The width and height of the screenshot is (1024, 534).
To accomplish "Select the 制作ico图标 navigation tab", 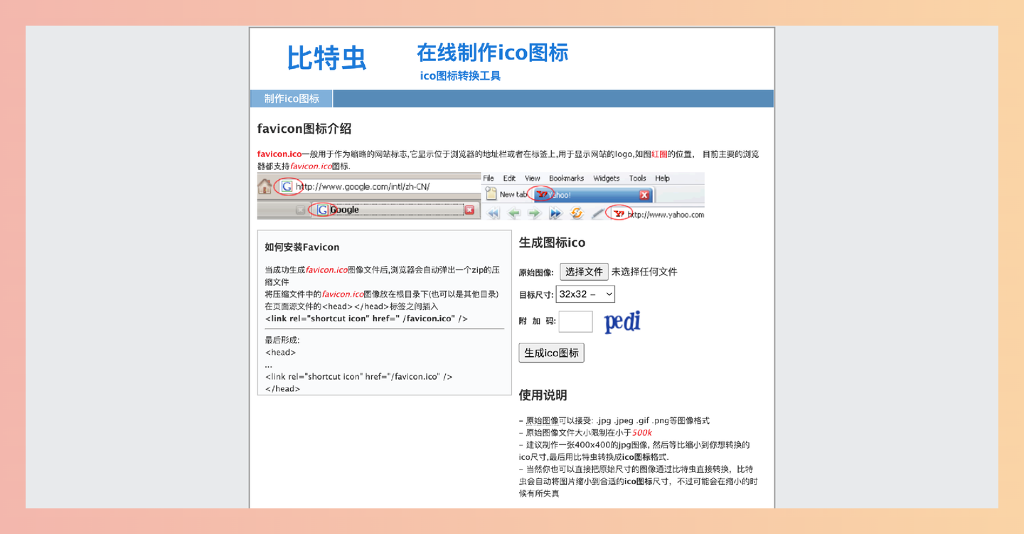I will pos(290,98).
